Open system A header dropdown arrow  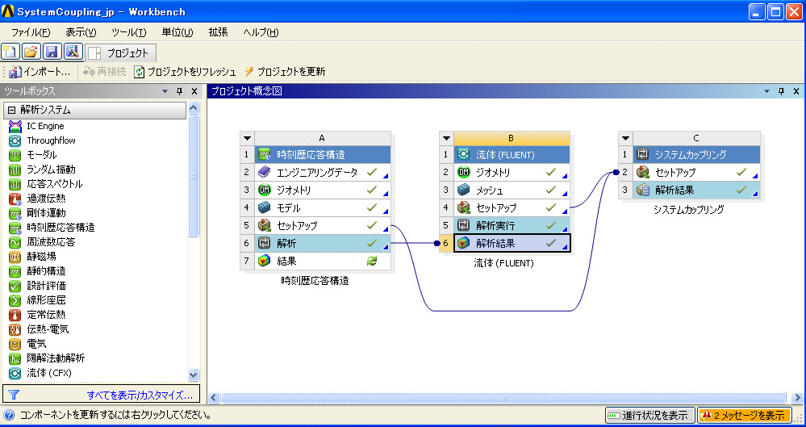tap(247, 138)
